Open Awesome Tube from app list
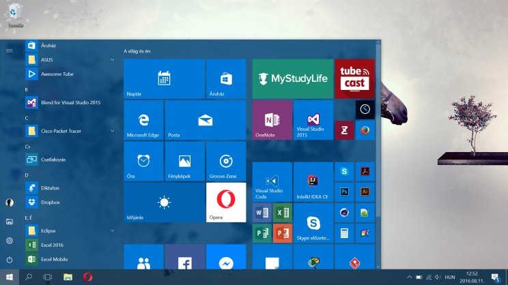The image size is (508, 285). click(x=70, y=74)
